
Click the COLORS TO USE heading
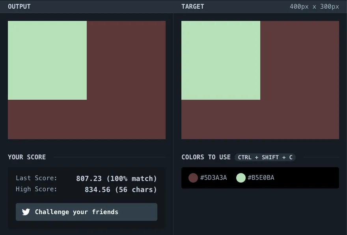(x=206, y=157)
